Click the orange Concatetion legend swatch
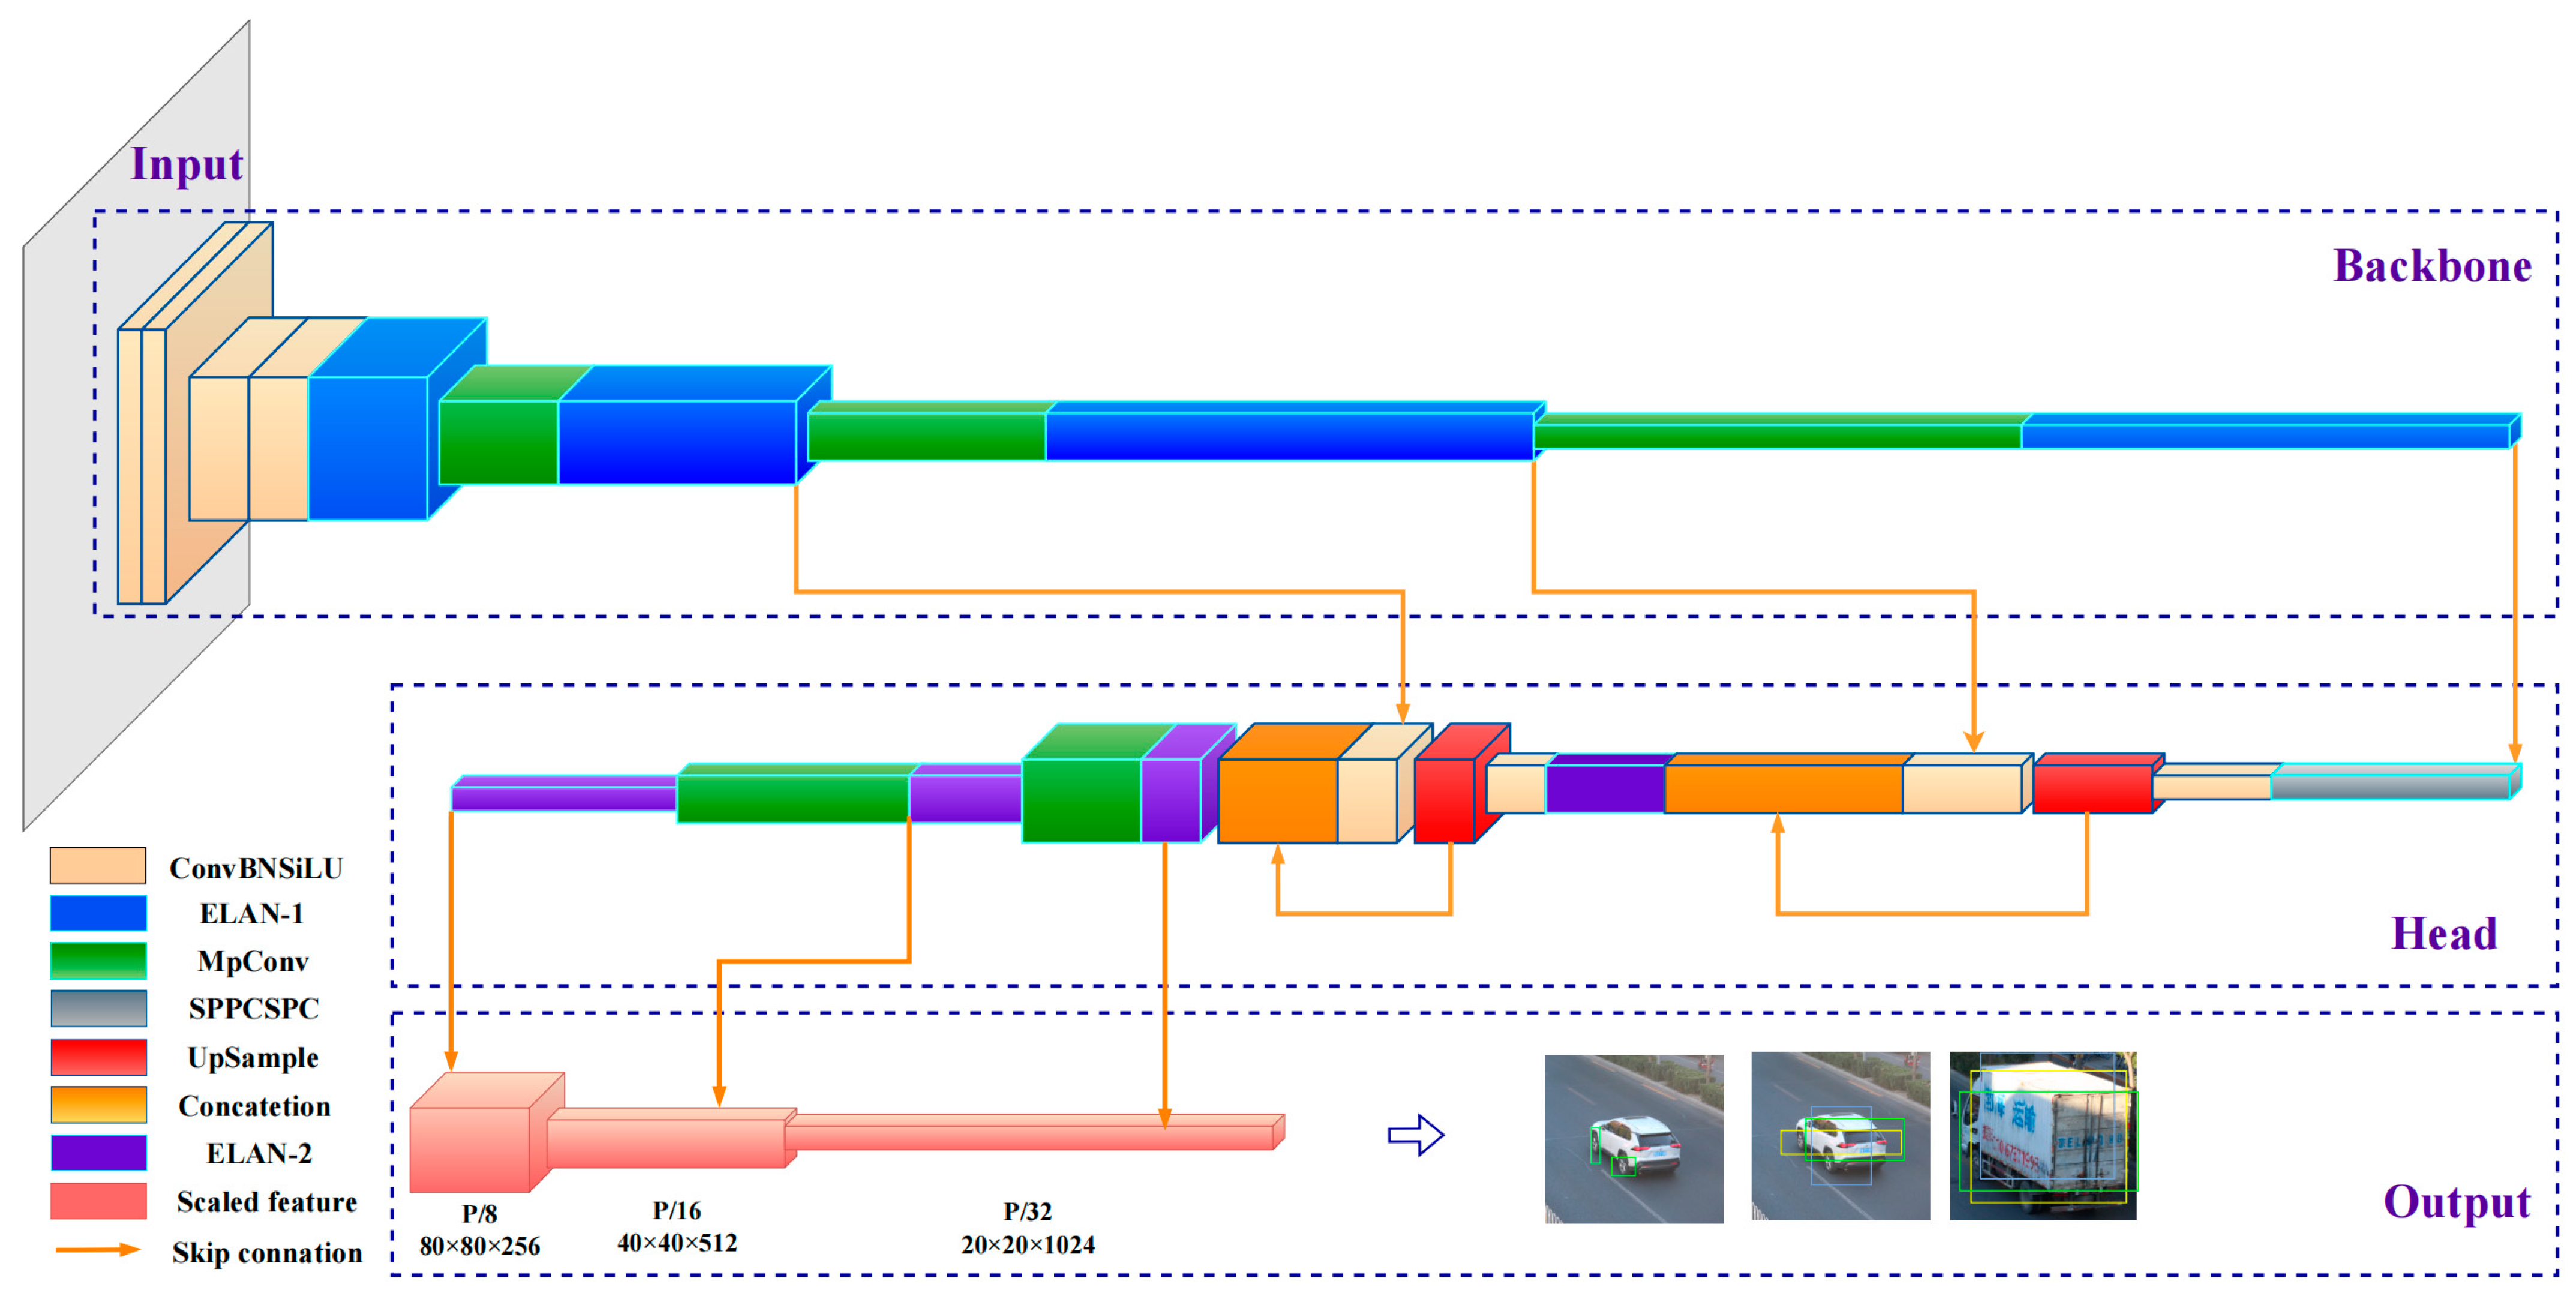2576x1296 pixels. pos(98,1105)
